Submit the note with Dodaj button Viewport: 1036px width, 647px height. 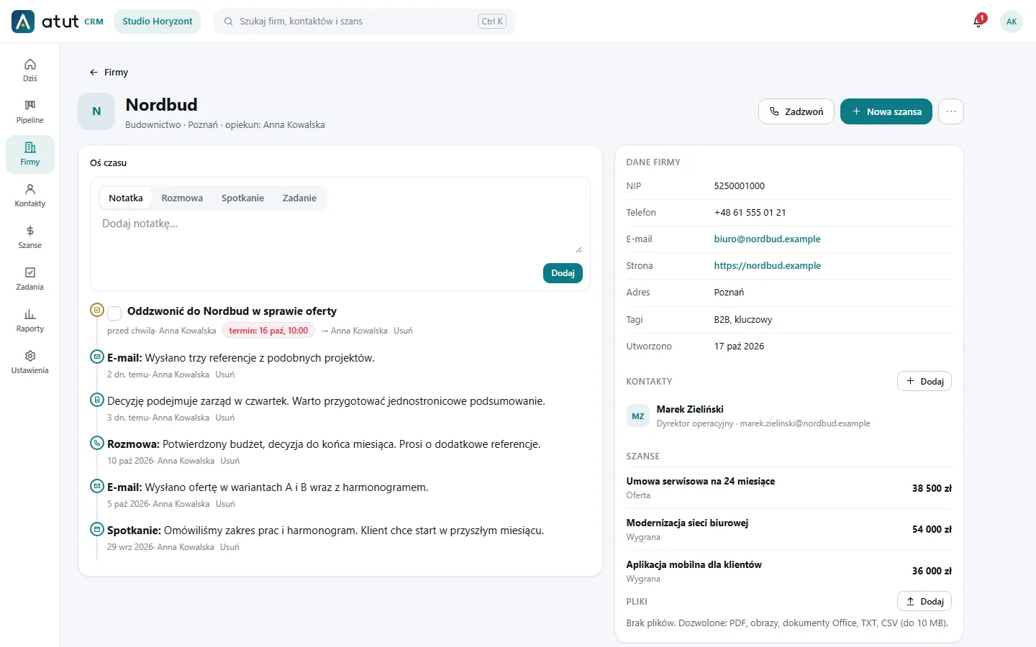coord(563,273)
